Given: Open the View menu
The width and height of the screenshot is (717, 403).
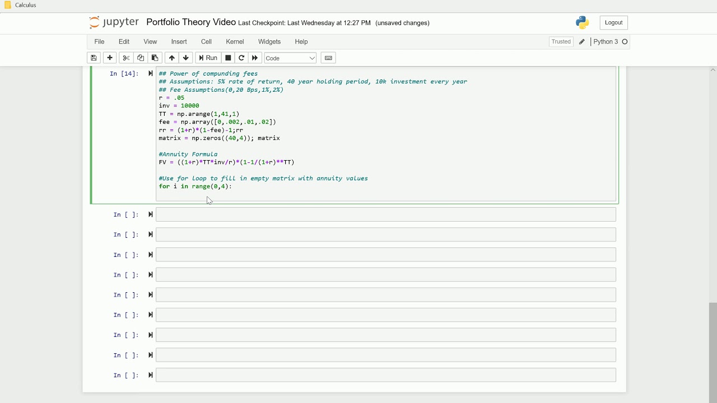Looking at the screenshot, I should coord(150,42).
